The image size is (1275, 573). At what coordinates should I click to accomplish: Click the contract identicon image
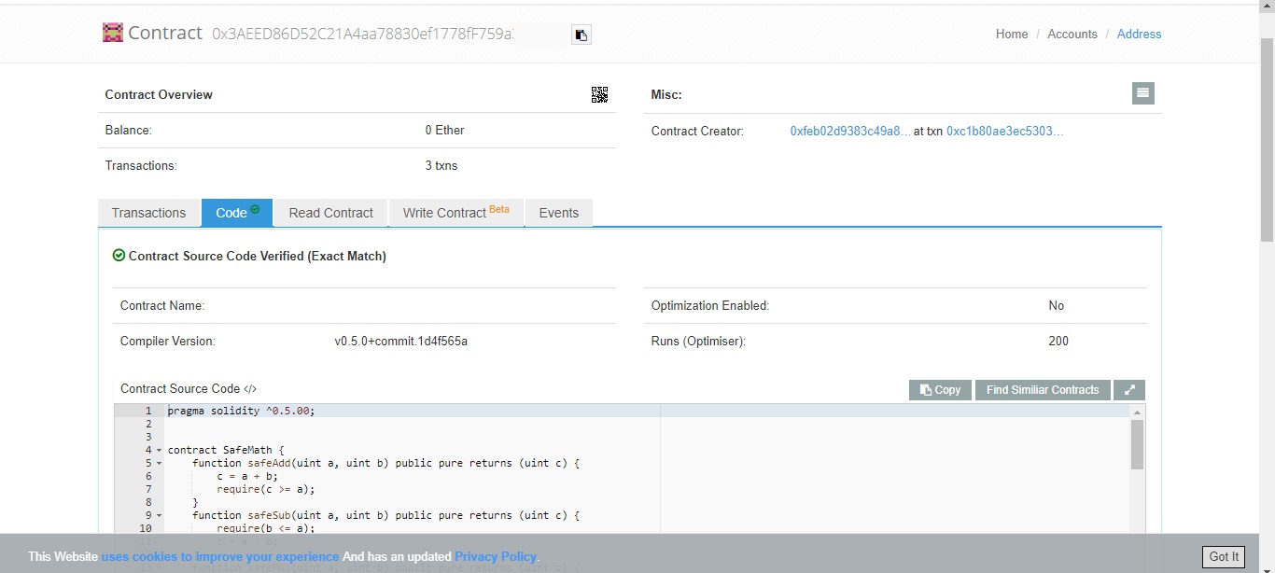coord(113,34)
